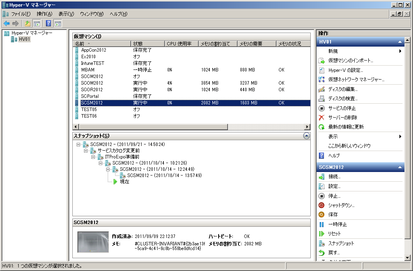This screenshot has height=271, width=413.
Task: Click the 最新の情報に更新 refresh icon
Action: (322, 127)
